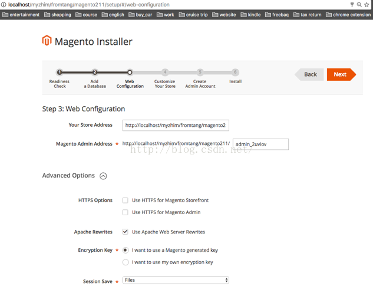Open the entertainment bookmarks folder
The image size is (373, 286).
tap(21, 15)
